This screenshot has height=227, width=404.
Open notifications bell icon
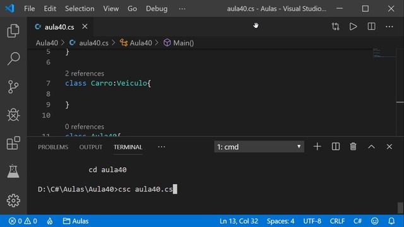[x=391, y=221]
